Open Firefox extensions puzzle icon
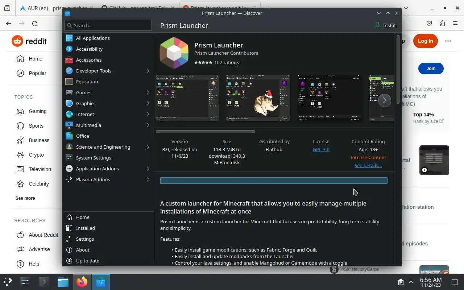This screenshot has height=290, width=464. 442,23
